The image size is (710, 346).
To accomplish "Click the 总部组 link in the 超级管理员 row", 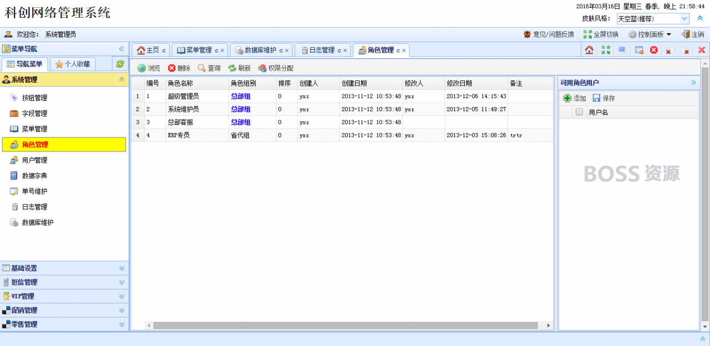I will [x=240, y=96].
